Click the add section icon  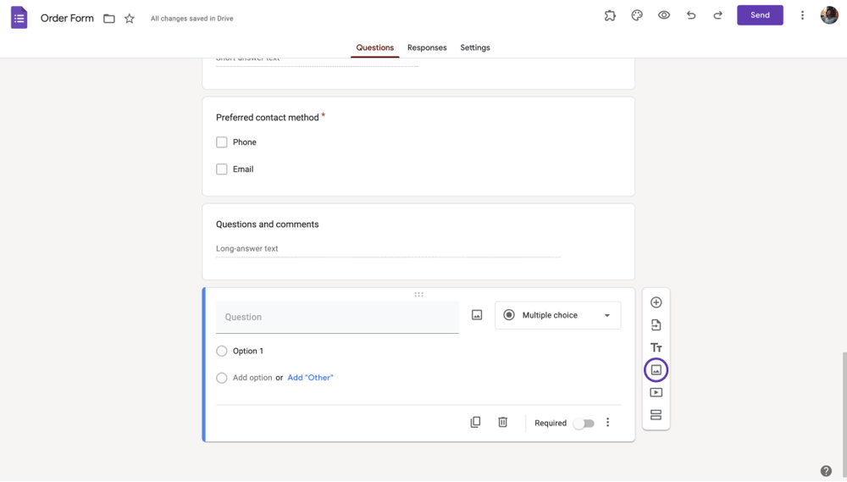pyautogui.click(x=656, y=415)
